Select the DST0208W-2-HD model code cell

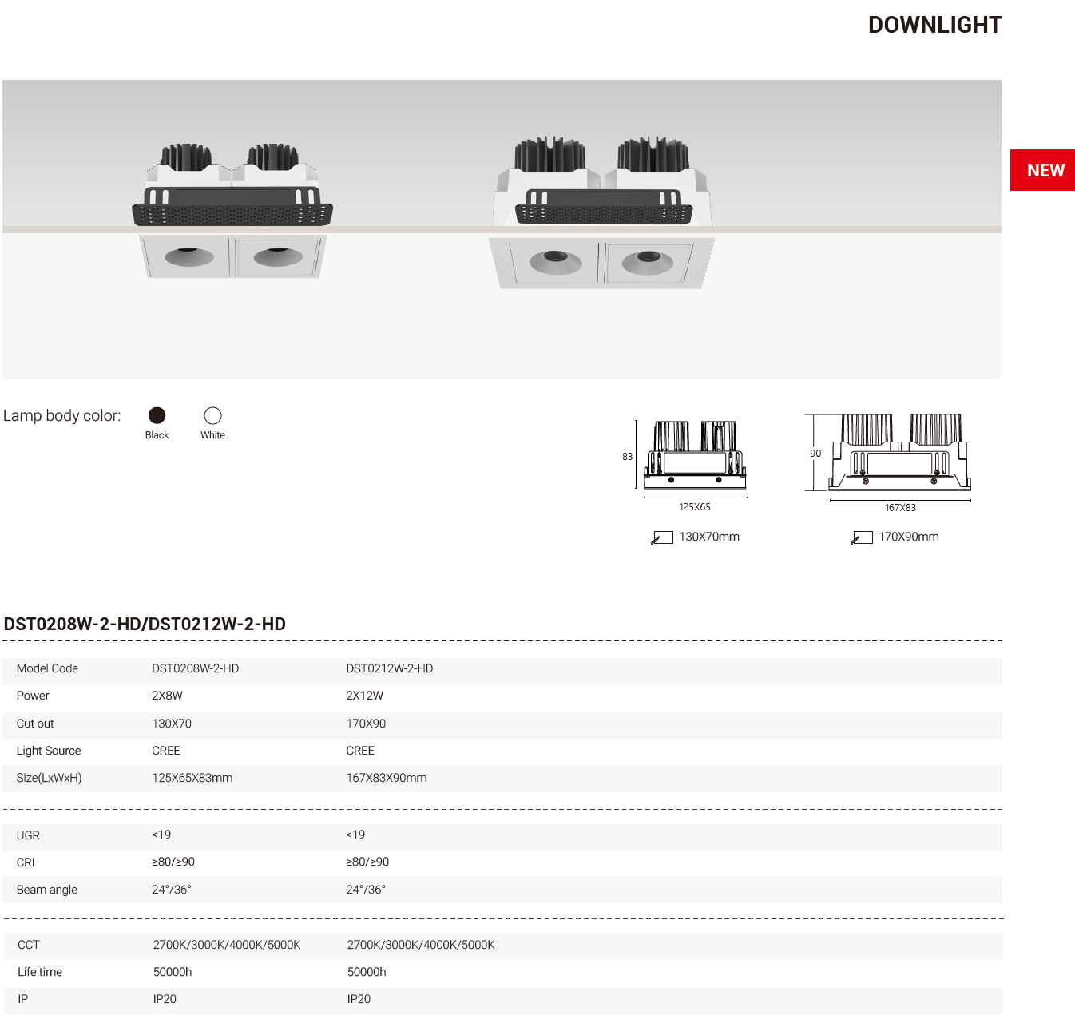[x=195, y=668]
